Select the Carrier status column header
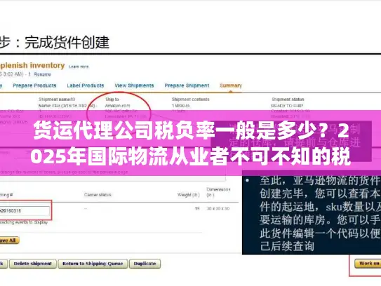 click(98, 195)
